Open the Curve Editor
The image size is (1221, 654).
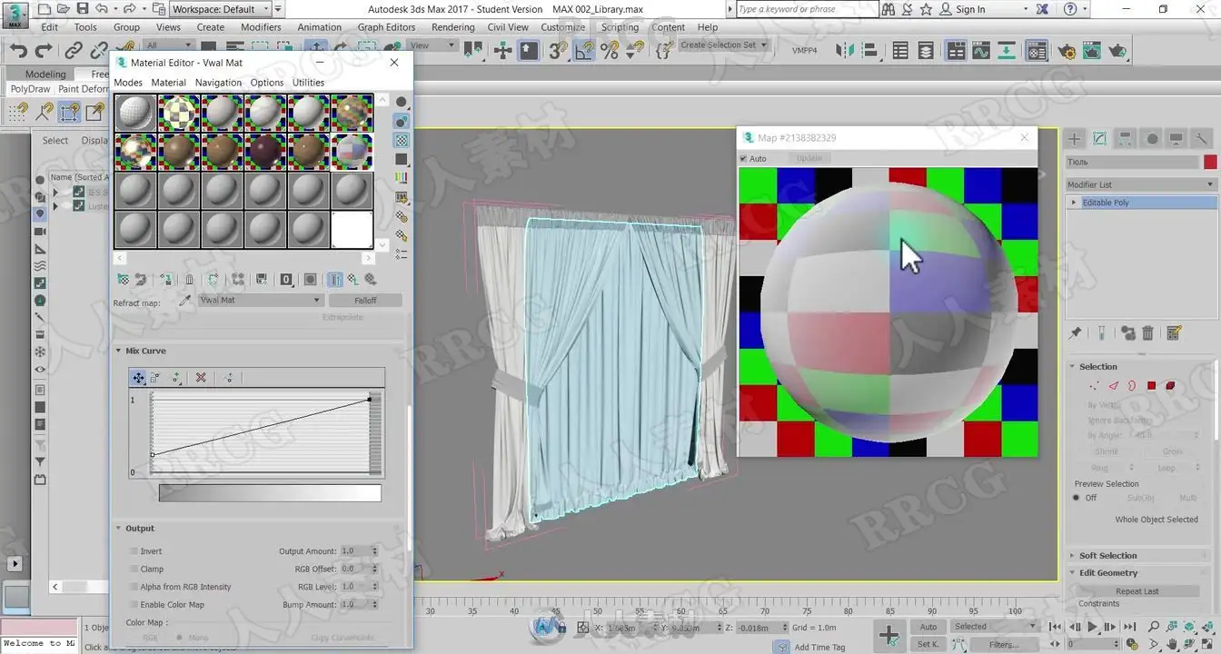[x=983, y=51]
